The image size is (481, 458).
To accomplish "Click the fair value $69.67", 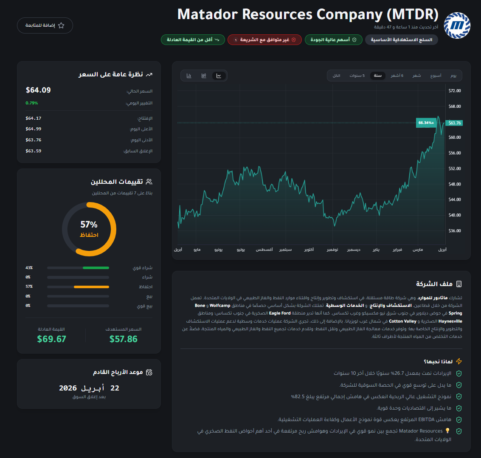I will pyautogui.click(x=51, y=339).
